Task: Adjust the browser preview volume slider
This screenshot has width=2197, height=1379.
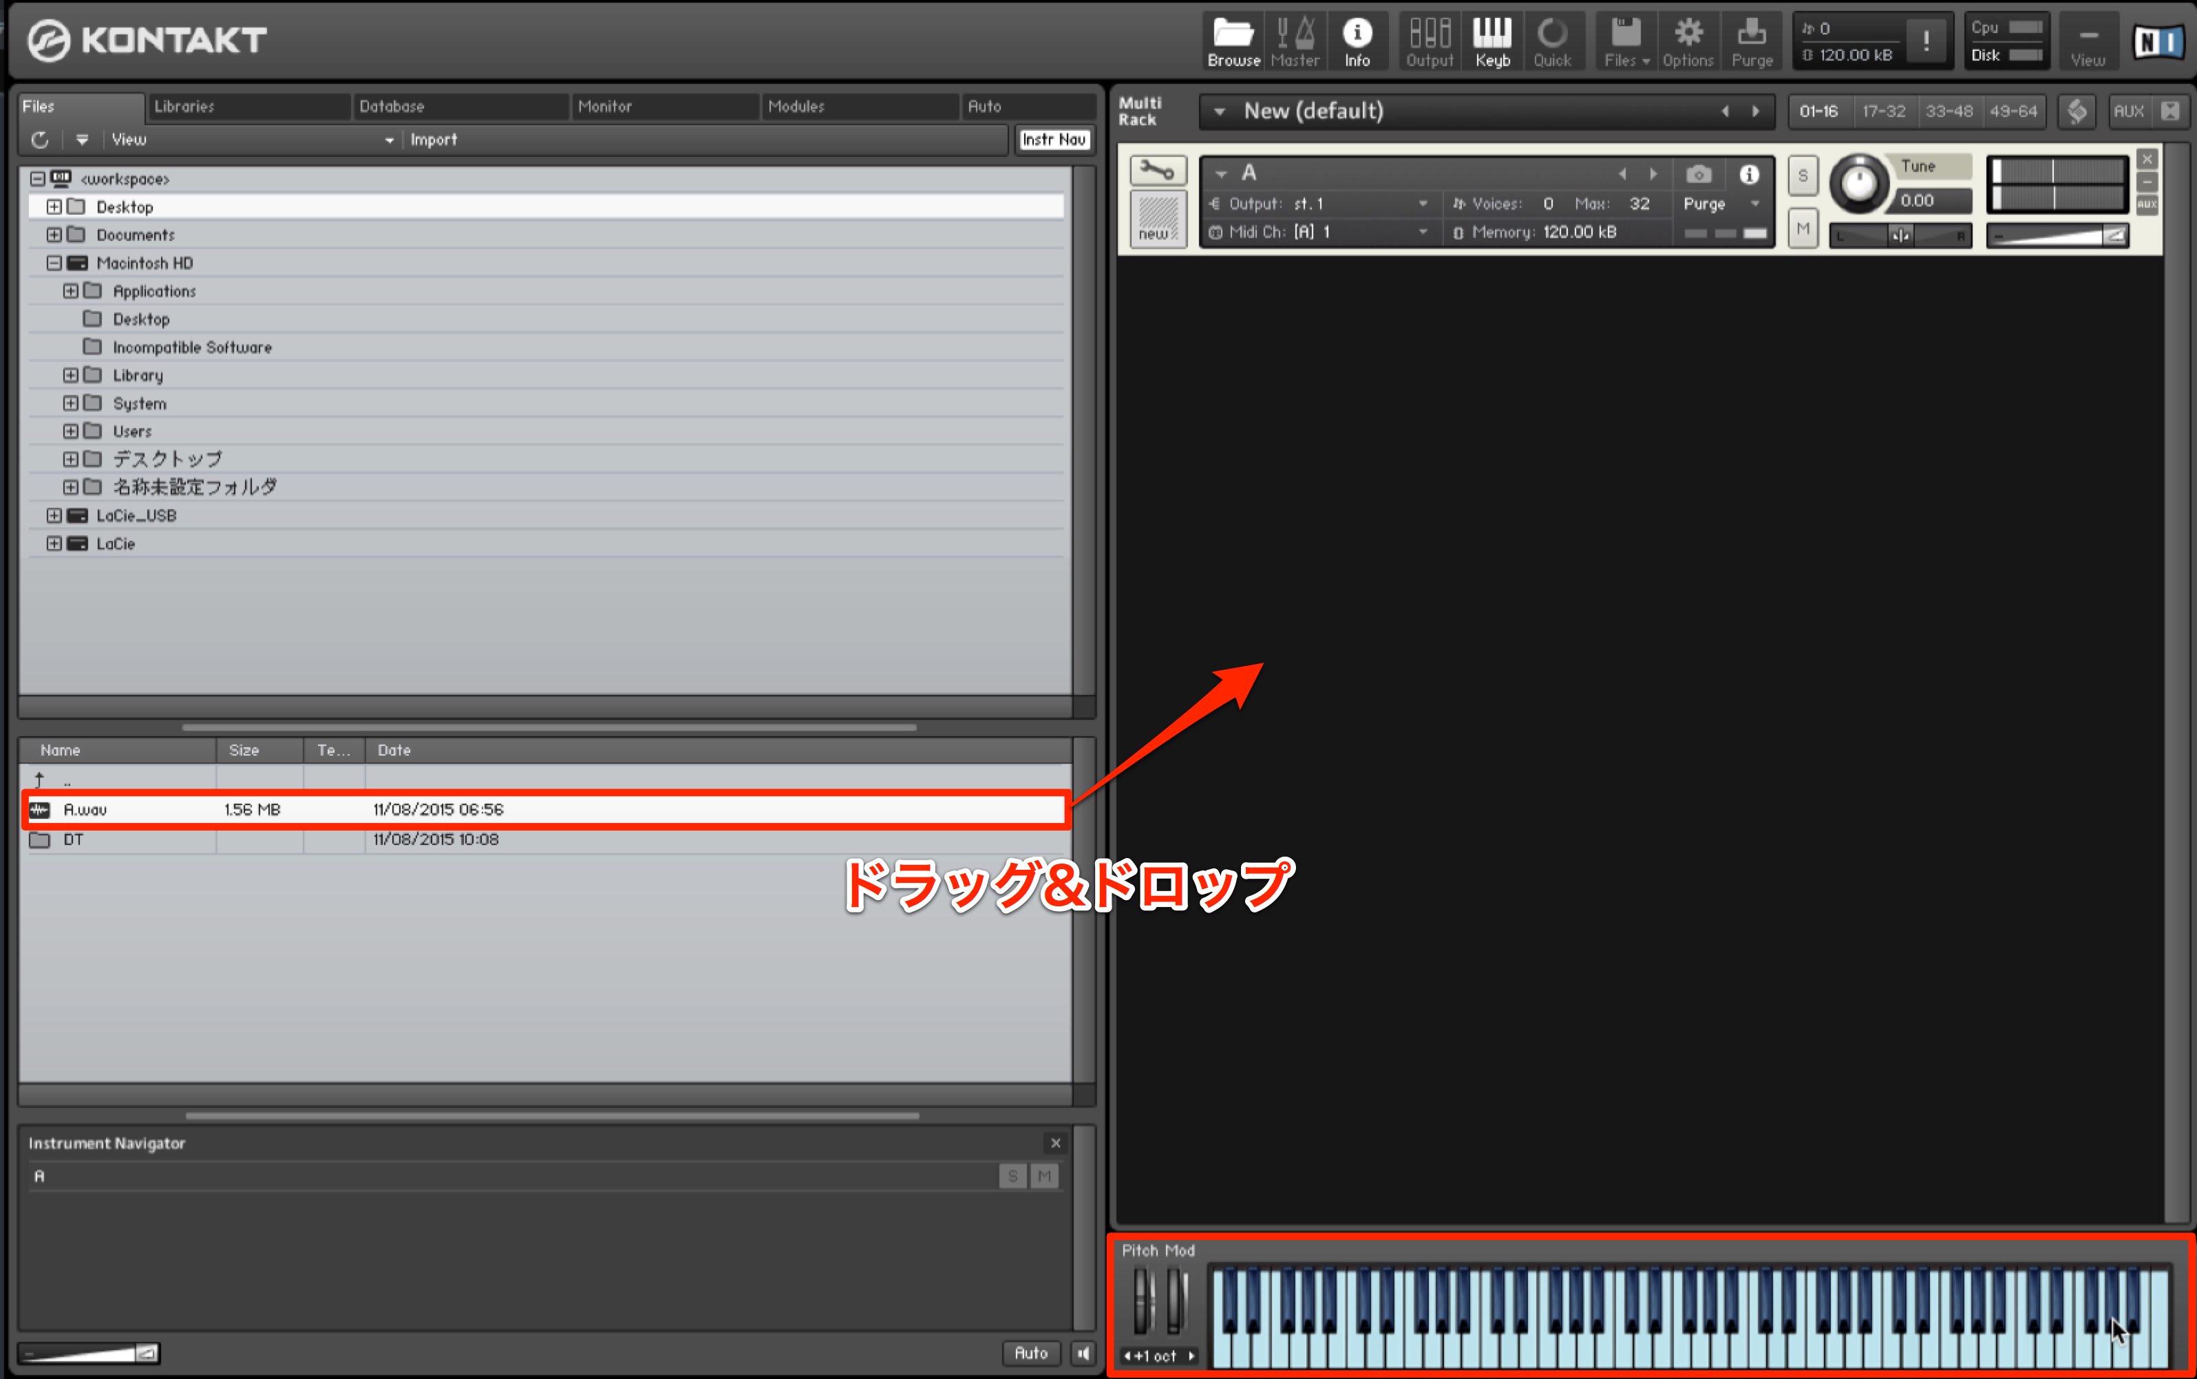Action: [89, 1354]
